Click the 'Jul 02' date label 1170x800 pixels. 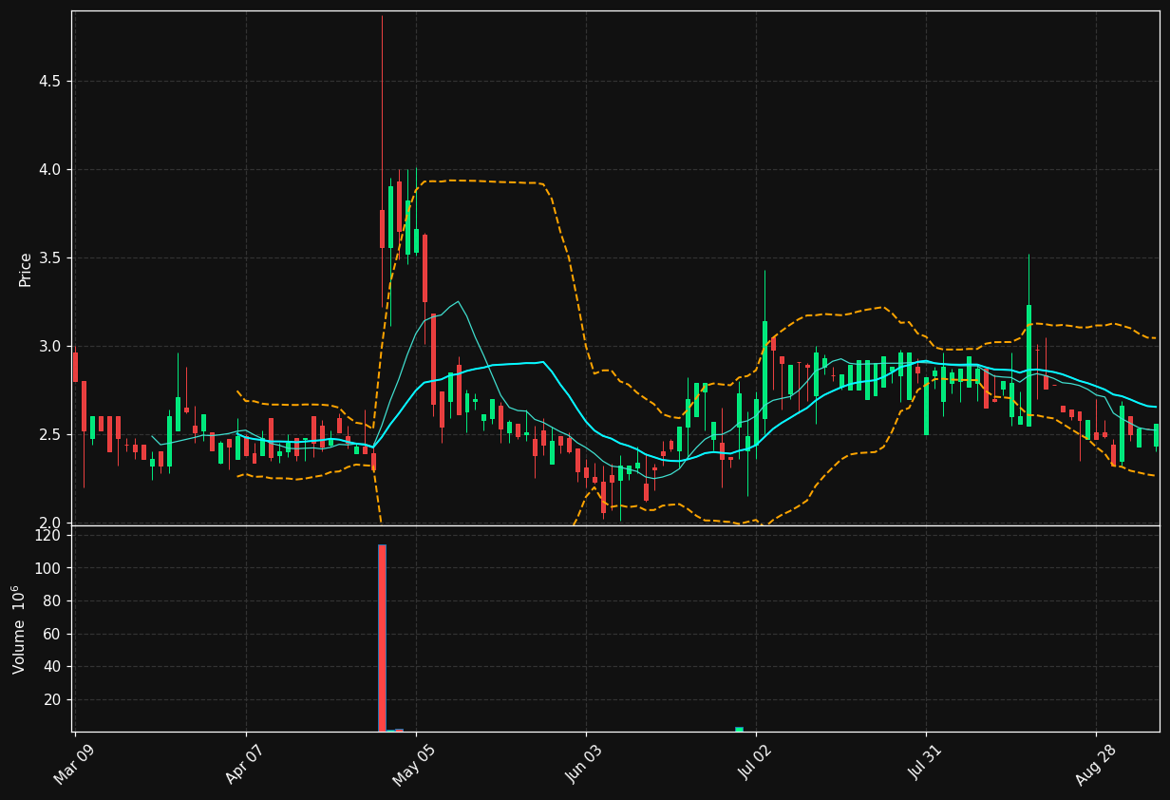754,763
